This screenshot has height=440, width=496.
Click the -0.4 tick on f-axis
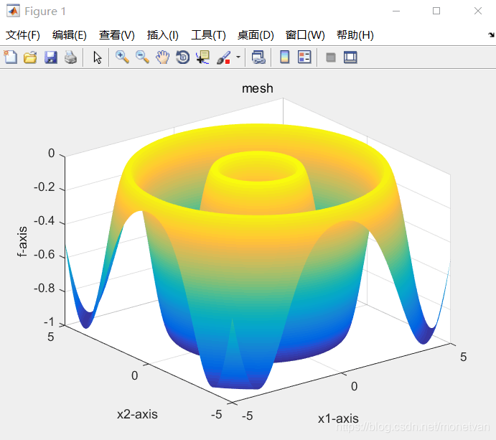coord(45,221)
